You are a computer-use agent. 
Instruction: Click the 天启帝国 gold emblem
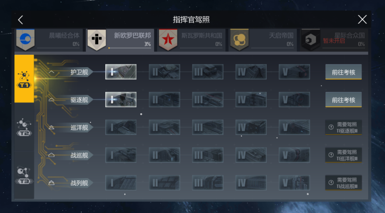239,39
